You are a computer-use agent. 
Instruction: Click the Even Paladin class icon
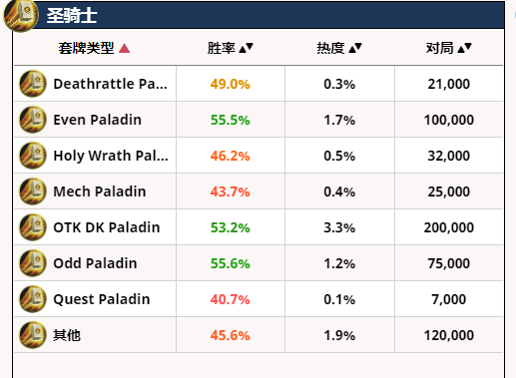[x=33, y=120]
